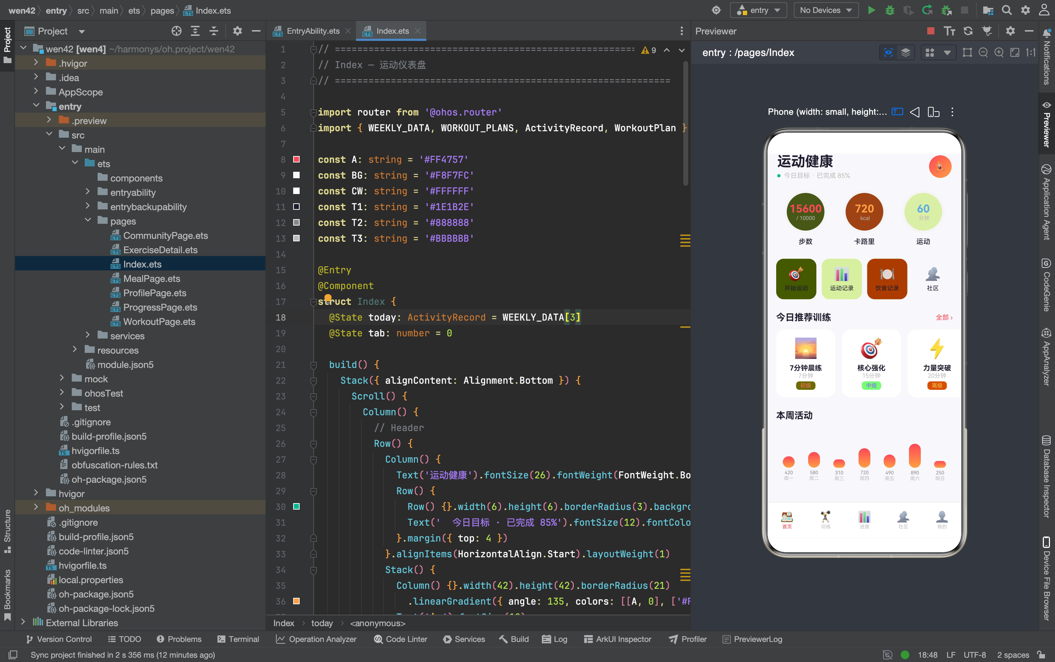Open the entry run configuration dropdown
This screenshot has width=1055, height=662.
[759, 10]
